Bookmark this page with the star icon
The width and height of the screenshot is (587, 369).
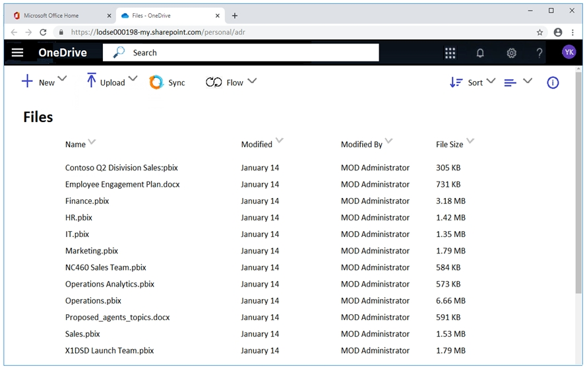[x=540, y=32]
